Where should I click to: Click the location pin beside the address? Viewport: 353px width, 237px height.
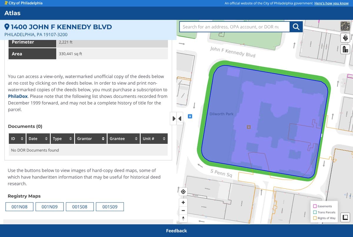pyautogui.click(x=7, y=27)
